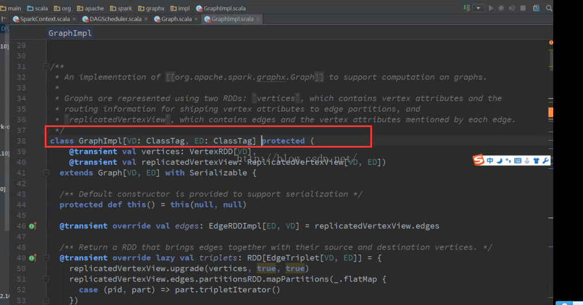Select the main folder breadcrumb
This screenshot has width=583, height=305.
tap(11, 8)
